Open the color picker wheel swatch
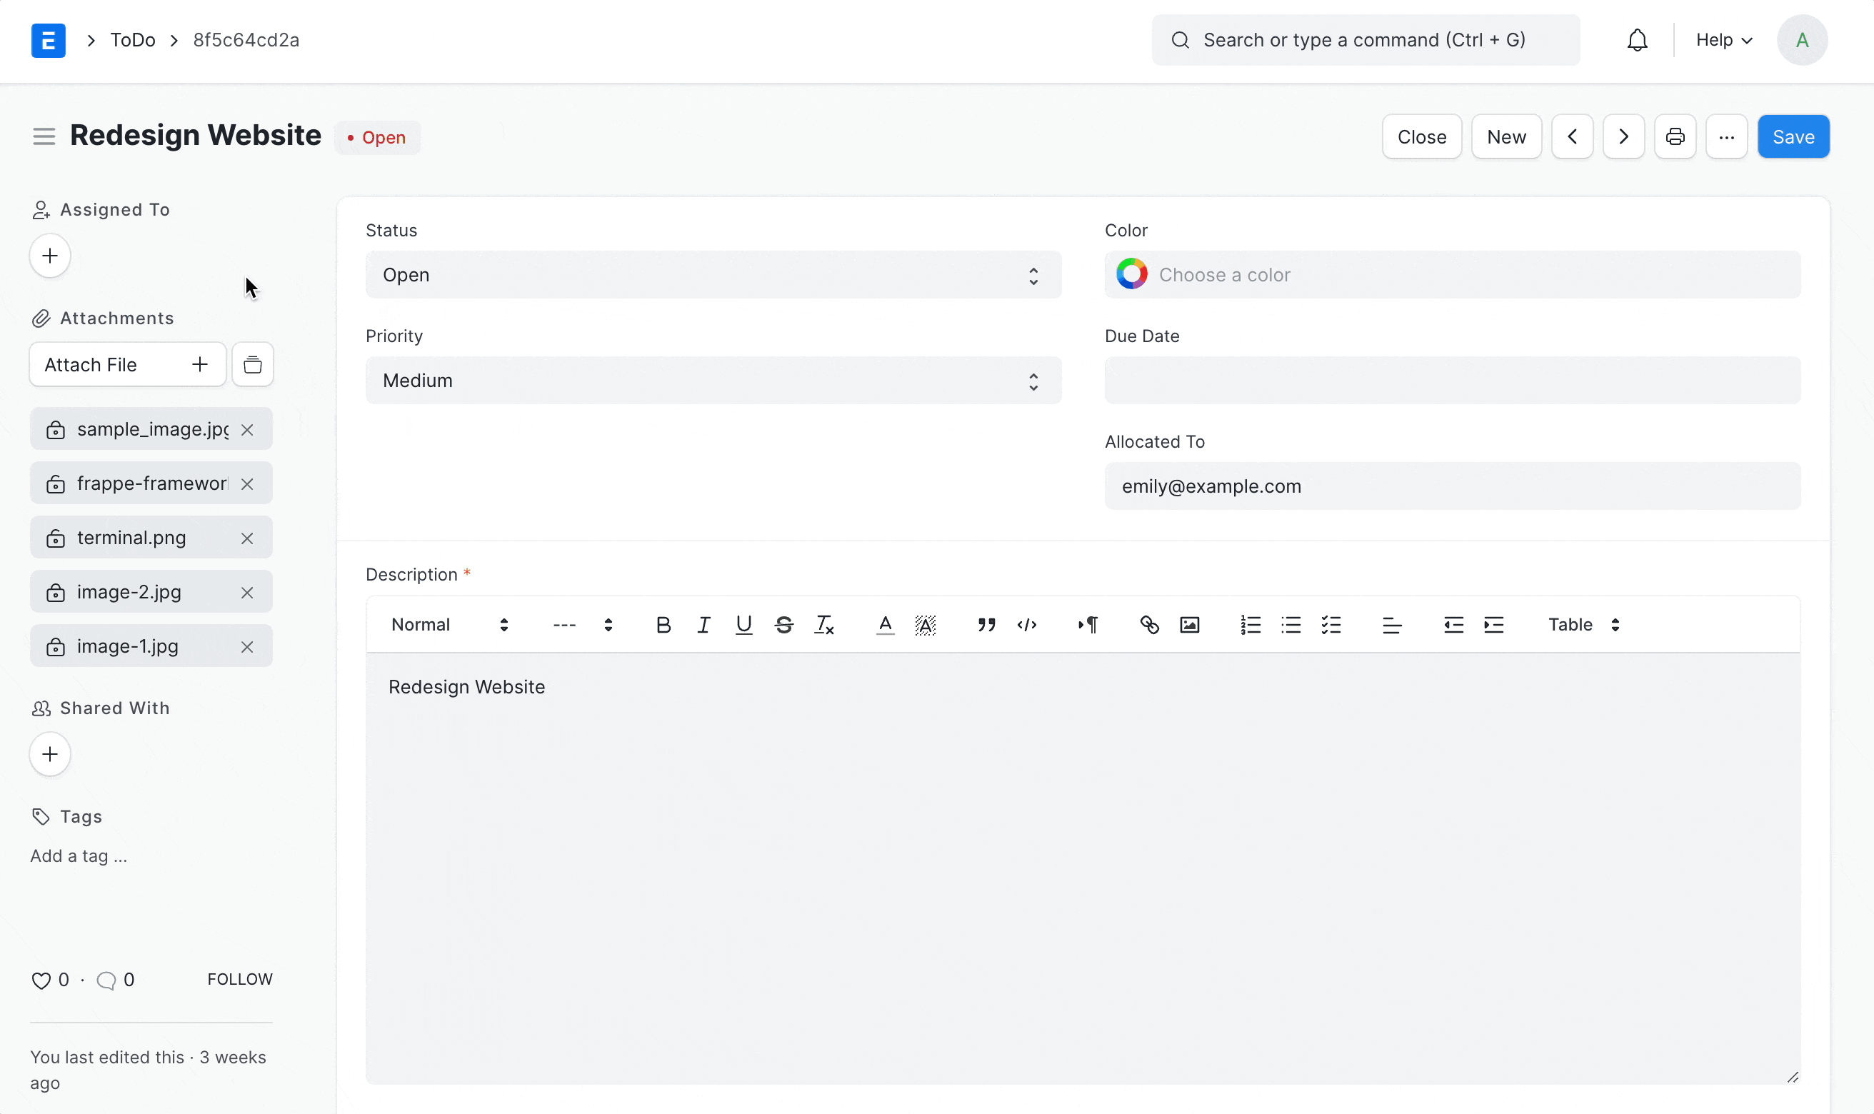Image resolution: width=1874 pixels, height=1114 pixels. click(x=1131, y=275)
